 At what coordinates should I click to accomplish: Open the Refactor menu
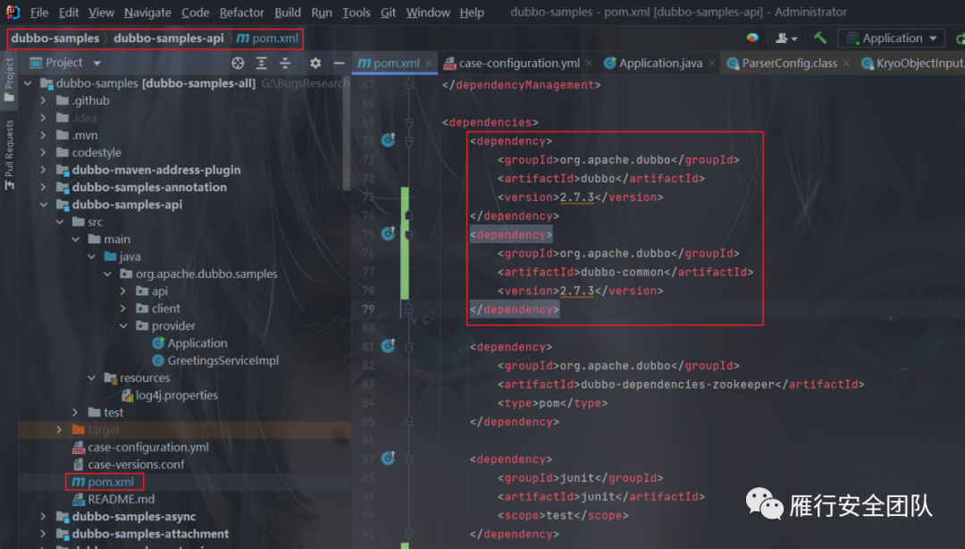[242, 13]
